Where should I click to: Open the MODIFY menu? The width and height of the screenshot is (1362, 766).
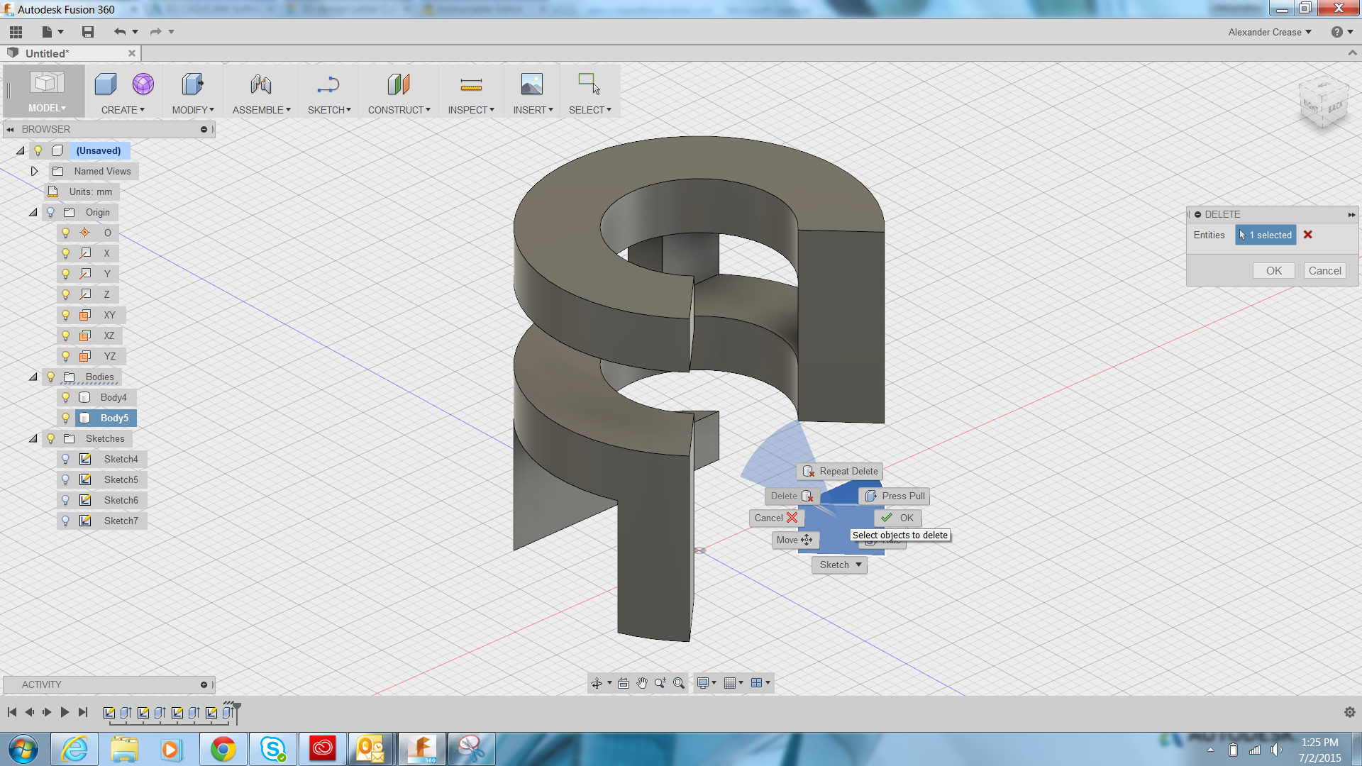(x=193, y=110)
